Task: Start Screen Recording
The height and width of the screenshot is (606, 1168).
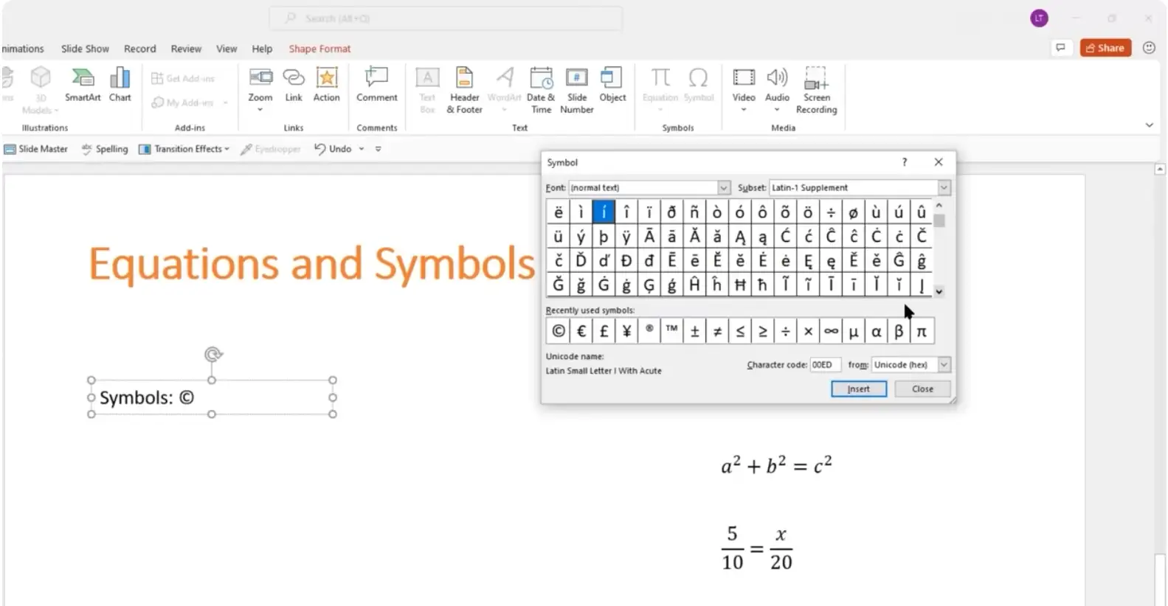Action: (x=816, y=90)
